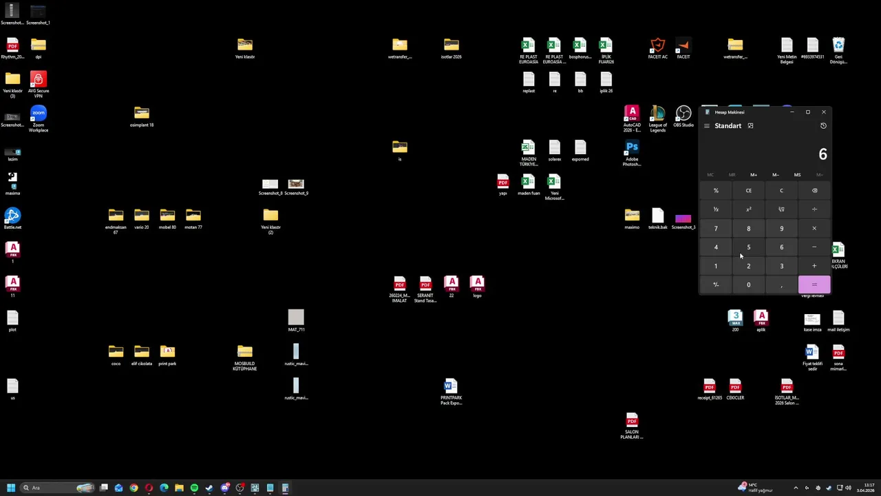This screenshot has height=496, width=881.
Task: Select the endmaksan 67 folder
Action: pos(116,222)
